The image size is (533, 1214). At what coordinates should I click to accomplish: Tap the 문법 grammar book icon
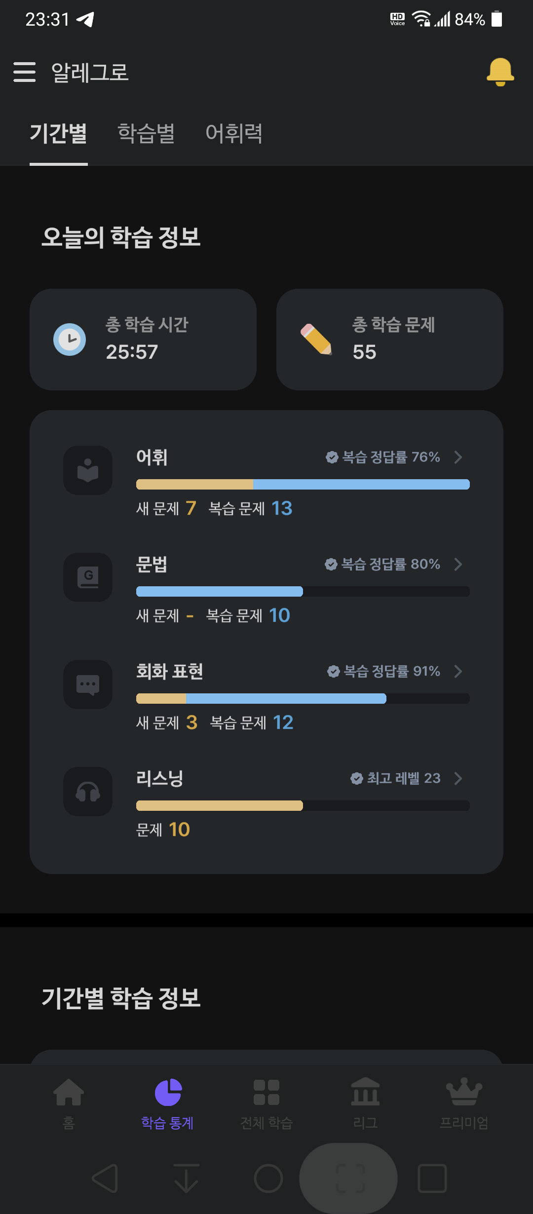[88, 577]
